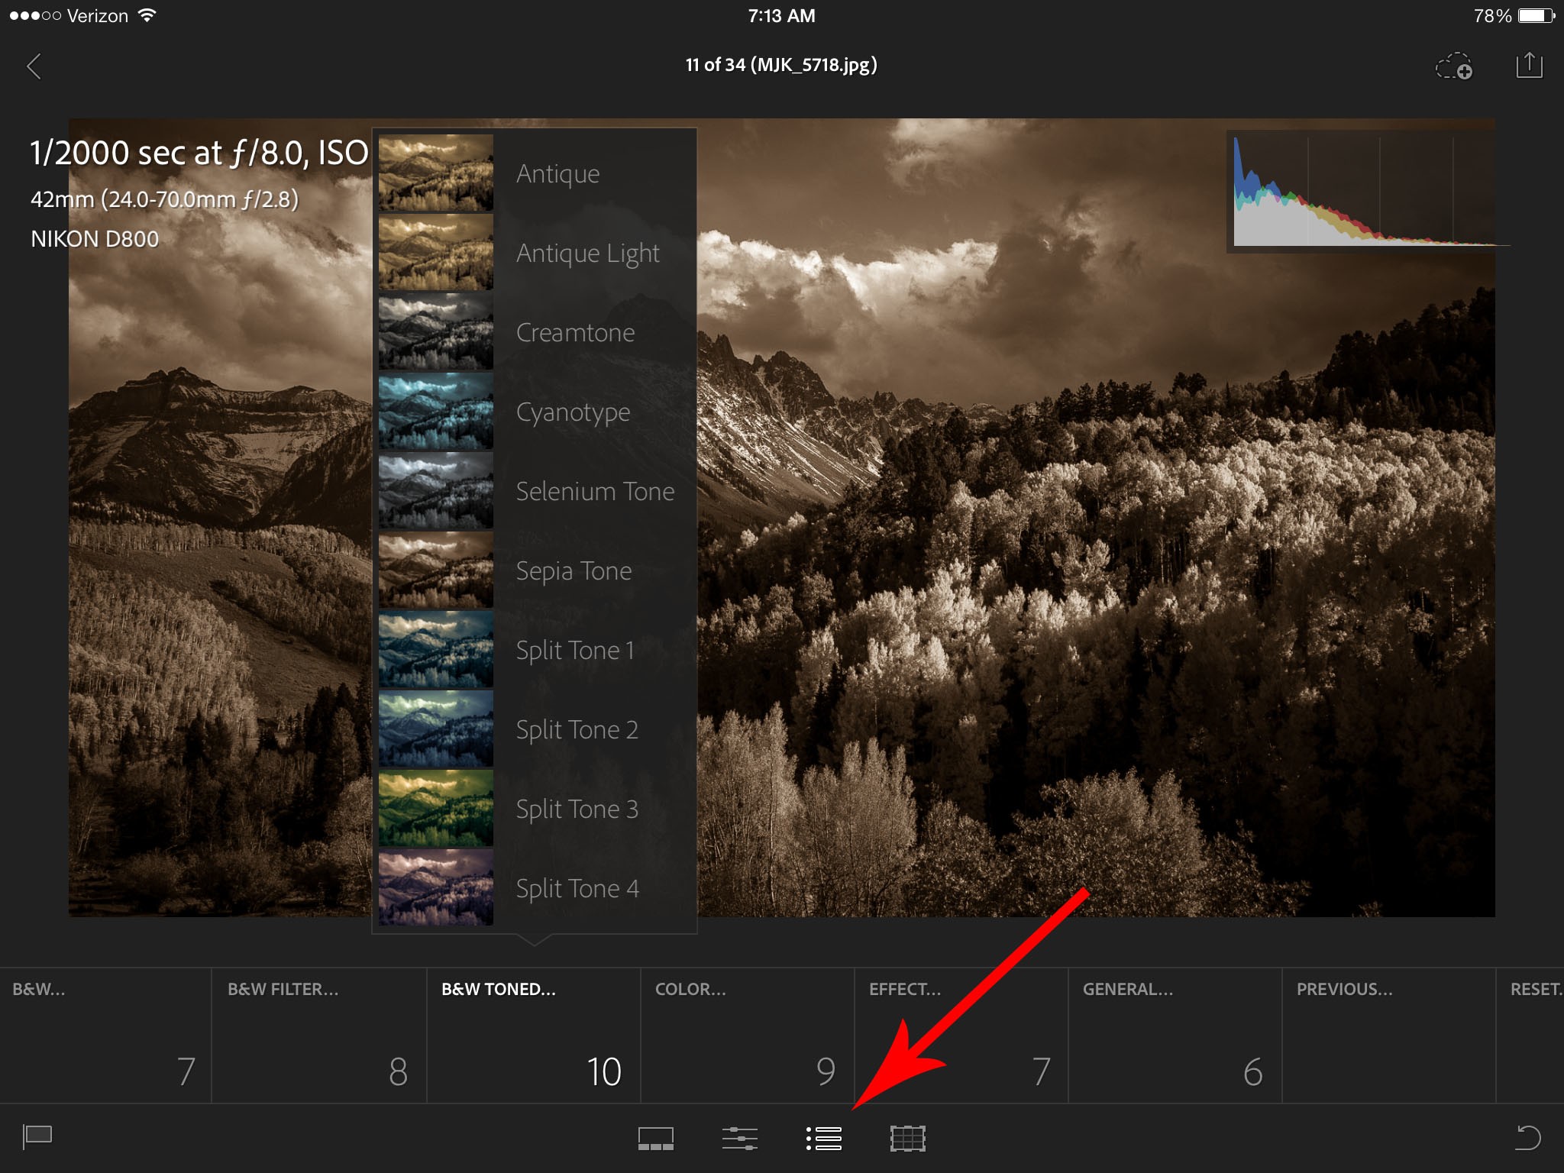Tap the undo arrow icon

tap(1528, 1137)
